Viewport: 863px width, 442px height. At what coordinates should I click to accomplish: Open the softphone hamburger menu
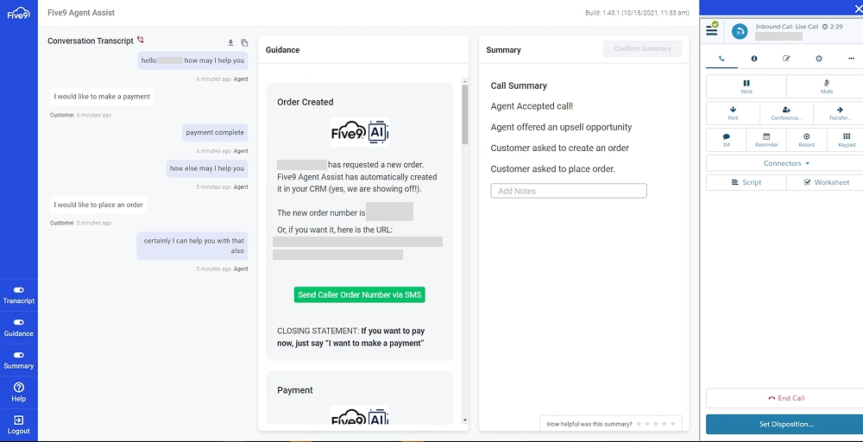(x=712, y=31)
